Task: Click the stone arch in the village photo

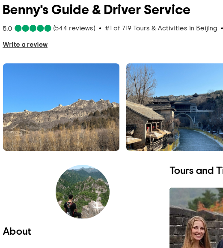Action: (x=184, y=121)
